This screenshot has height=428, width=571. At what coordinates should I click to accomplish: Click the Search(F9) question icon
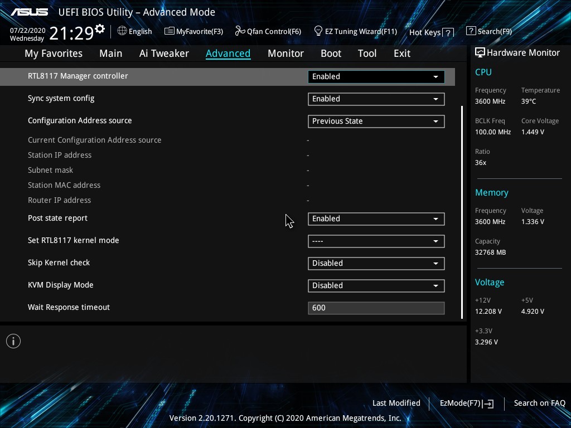tap(471, 31)
